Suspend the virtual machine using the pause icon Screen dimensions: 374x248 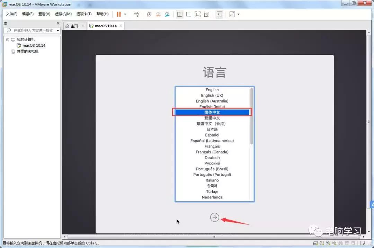point(119,14)
